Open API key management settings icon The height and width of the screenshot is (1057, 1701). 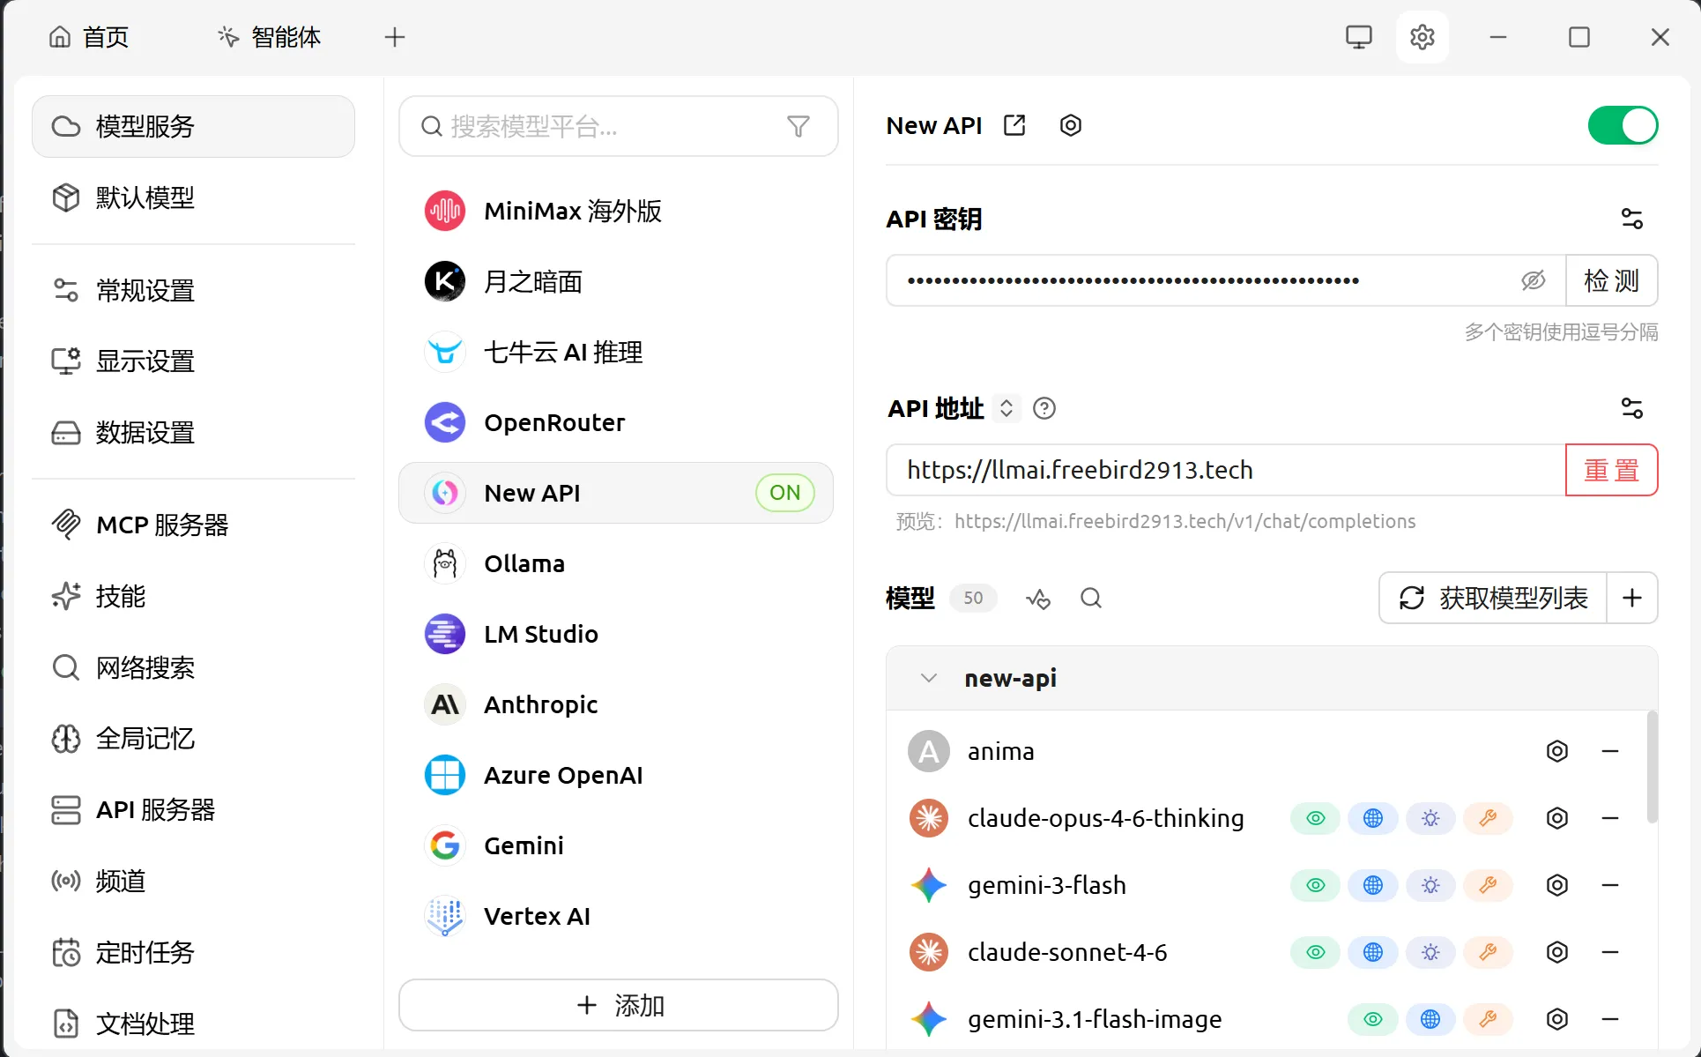tap(1632, 219)
